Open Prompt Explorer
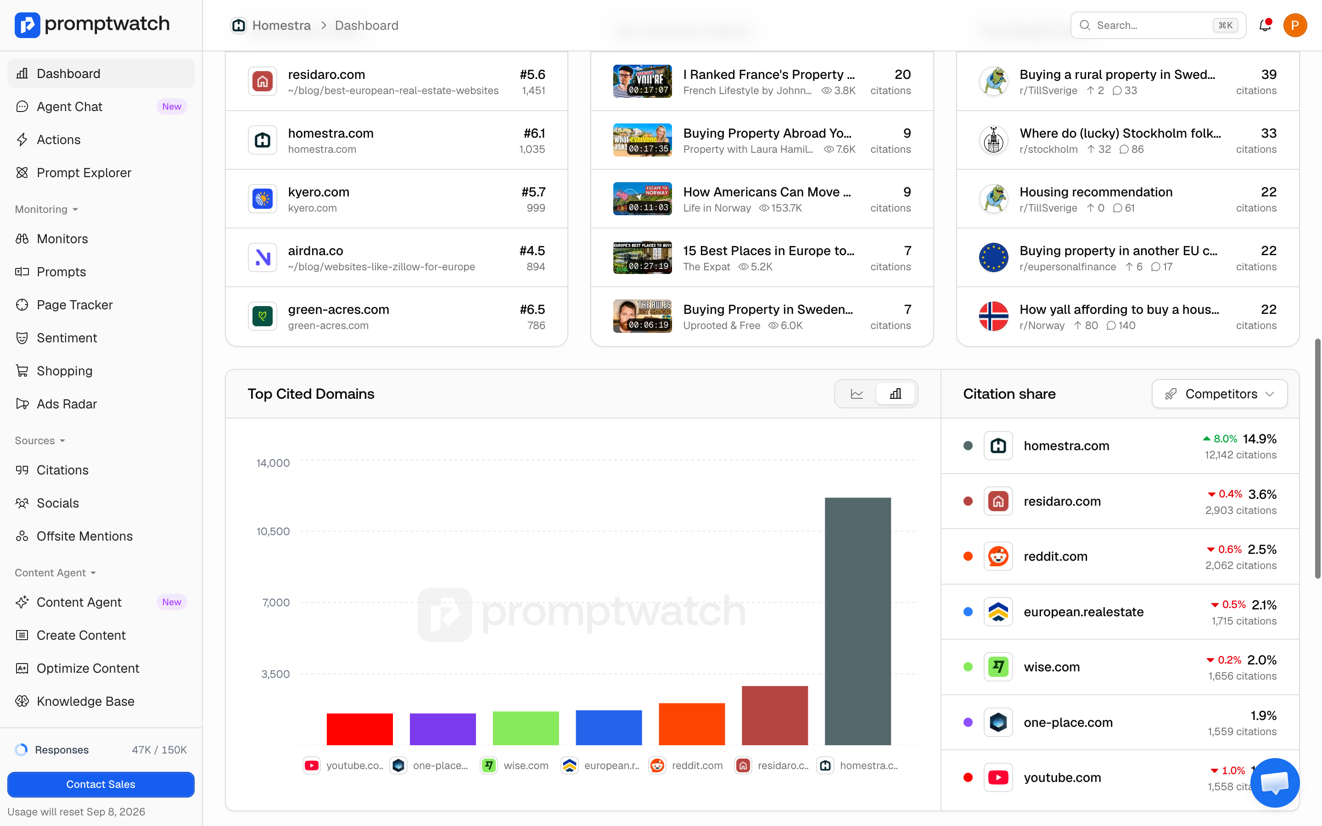 [101, 173]
